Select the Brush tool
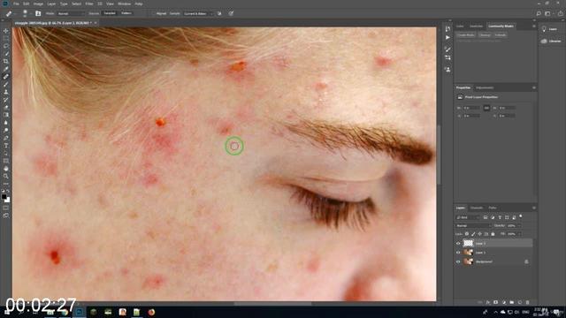 coord(6,85)
